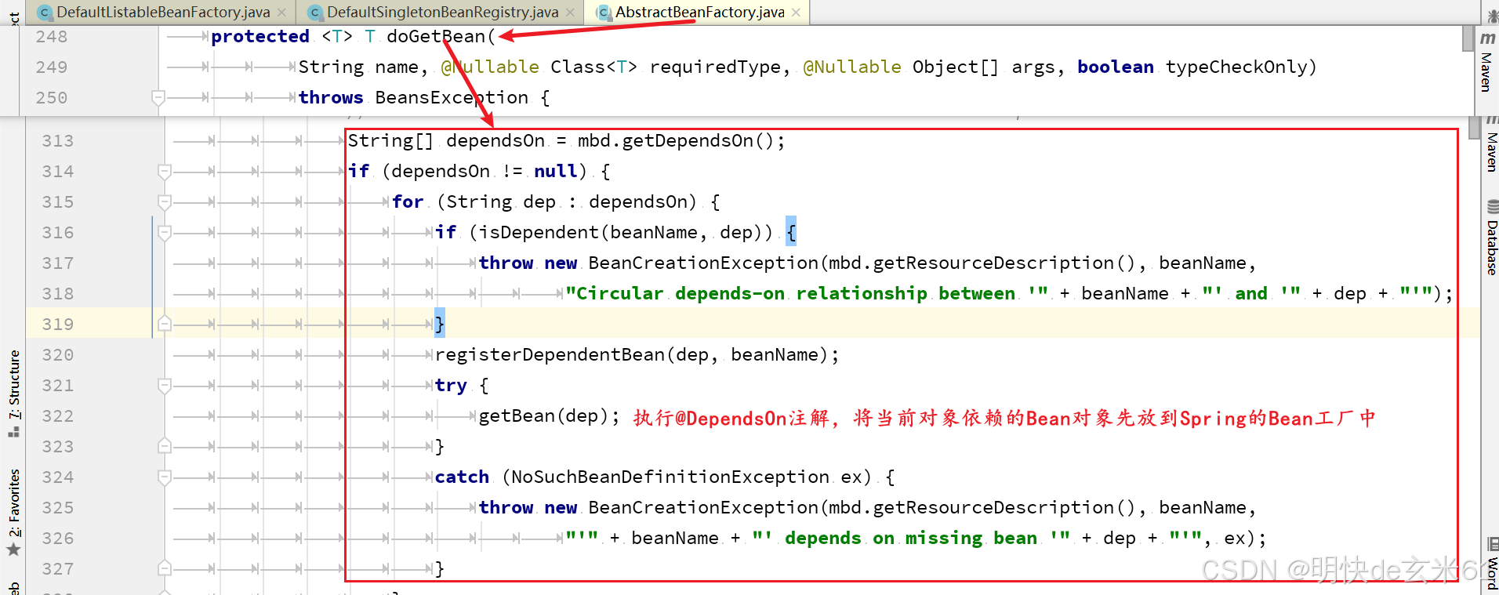Click the typeCheckOnly parameter name
The width and height of the screenshot is (1499, 595).
tap(1235, 67)
